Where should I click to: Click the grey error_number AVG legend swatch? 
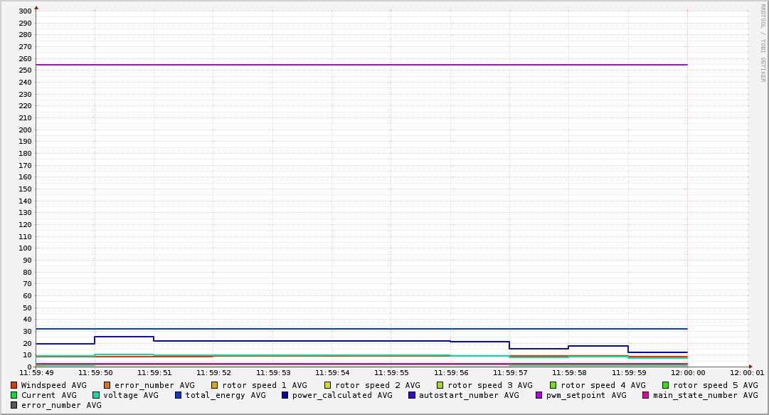coord(14,405)
